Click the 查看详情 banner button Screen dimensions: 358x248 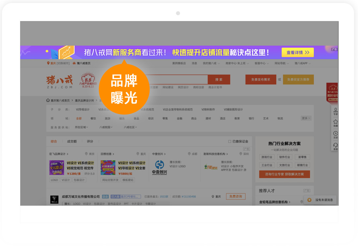point(298,52)
